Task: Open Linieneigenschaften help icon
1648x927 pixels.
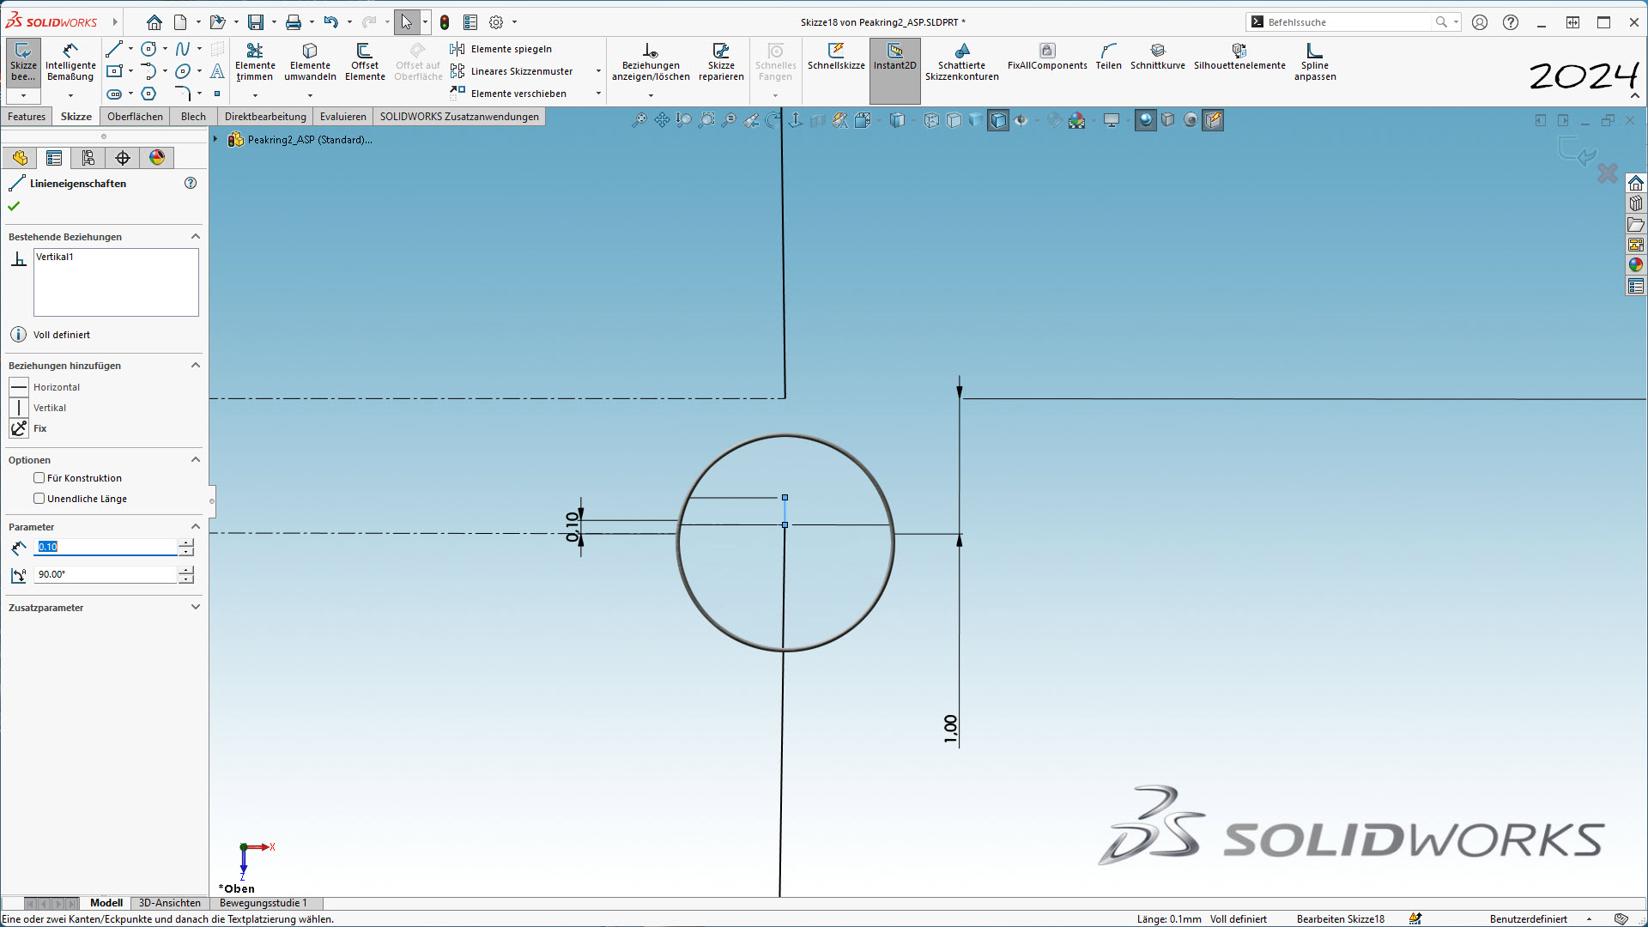Action: click(191, 183)
